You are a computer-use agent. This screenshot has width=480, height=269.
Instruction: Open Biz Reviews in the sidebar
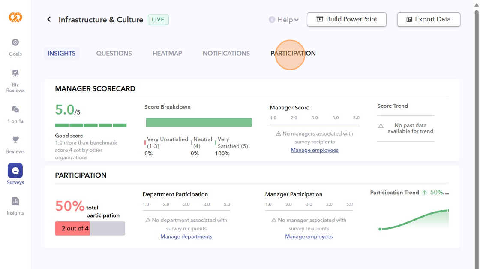pos(15,73)
